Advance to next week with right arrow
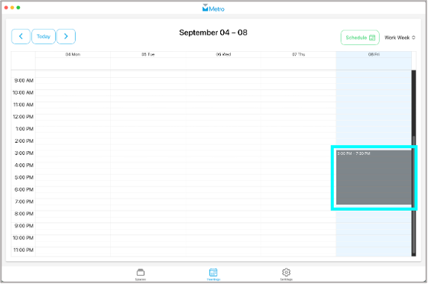 pos(66,36)
